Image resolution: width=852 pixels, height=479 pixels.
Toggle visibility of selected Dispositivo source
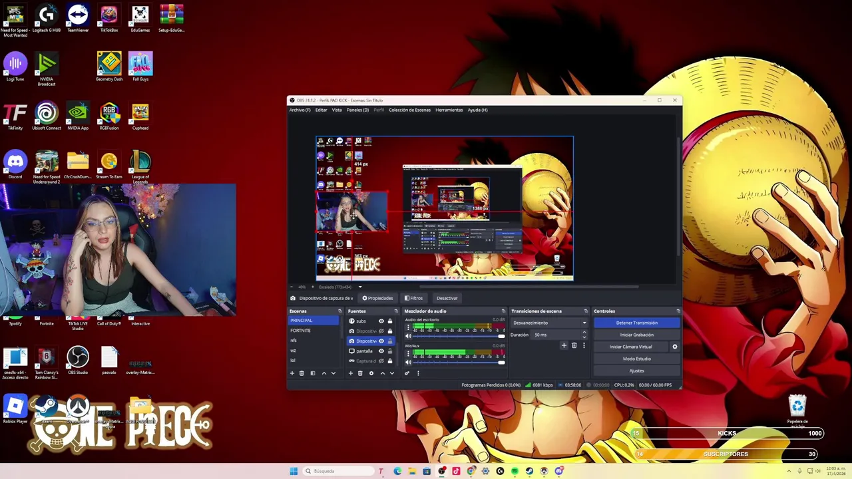click(x=381, y=341)
